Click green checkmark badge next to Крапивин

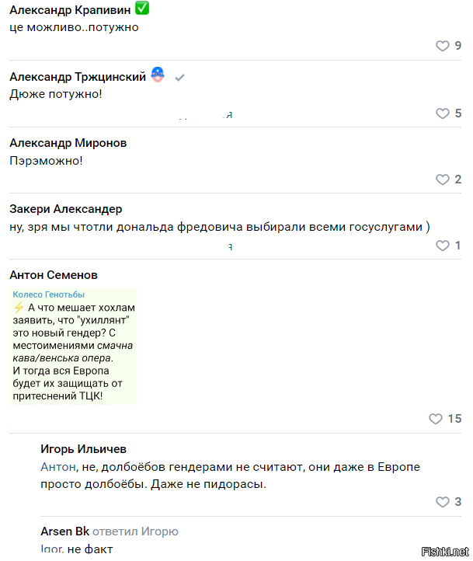tap(142, 9)
